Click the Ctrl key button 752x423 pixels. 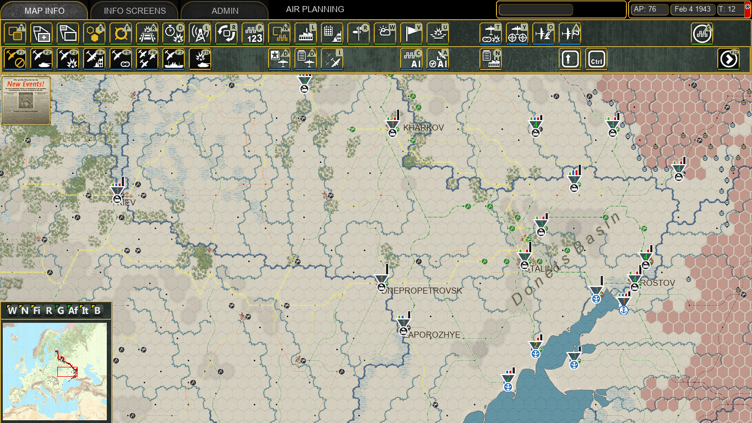click(x=596, y=59)
